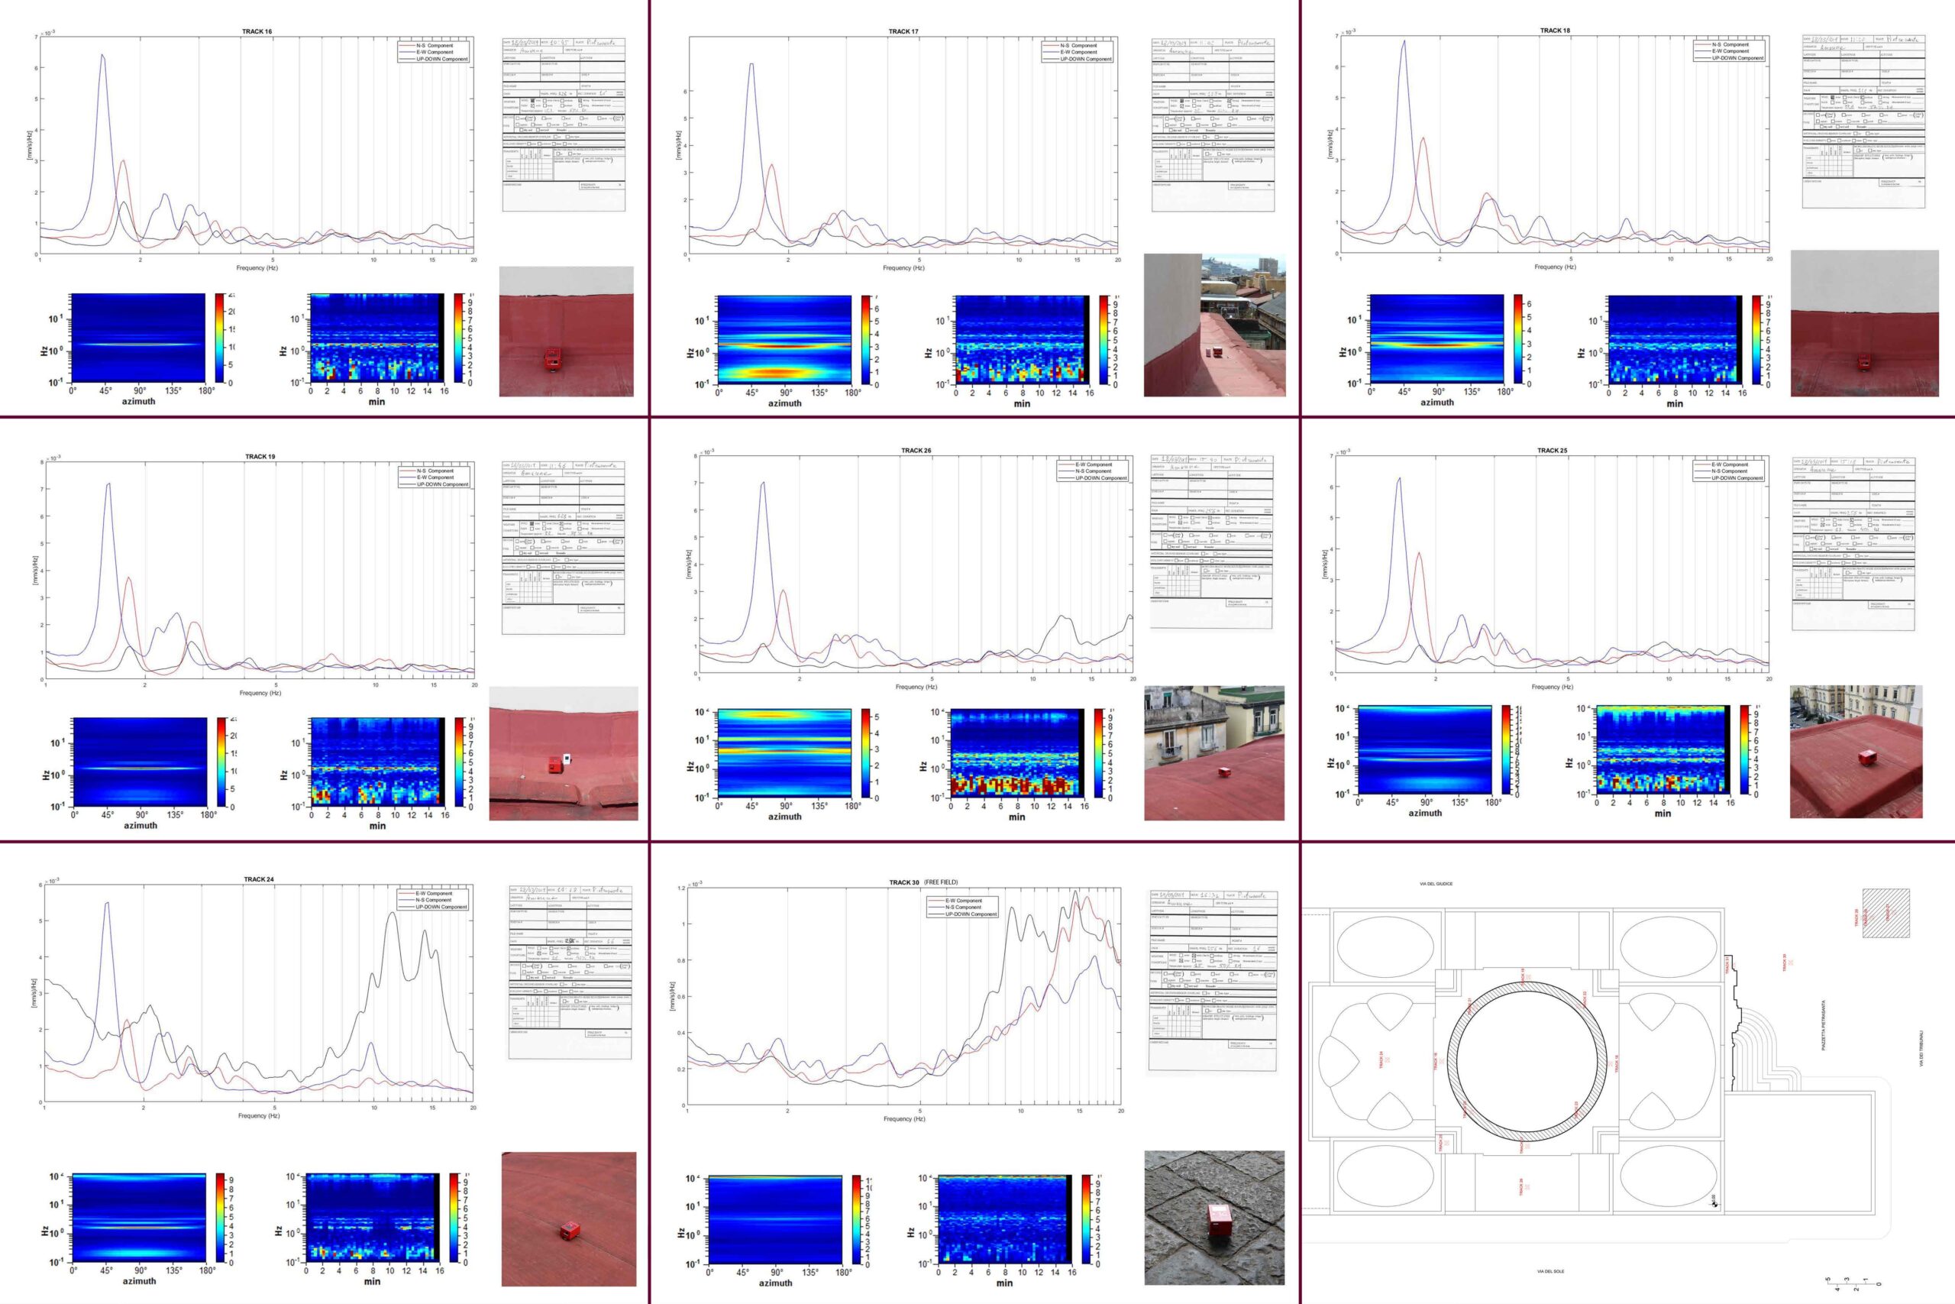Click the VIA DEL SOLE street label
The width and height of the screenshot is (1955, 1304).
[x=1550, y=1272]
